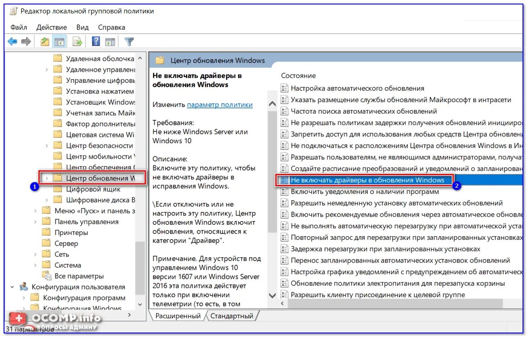Open the Справка menu

112,27
